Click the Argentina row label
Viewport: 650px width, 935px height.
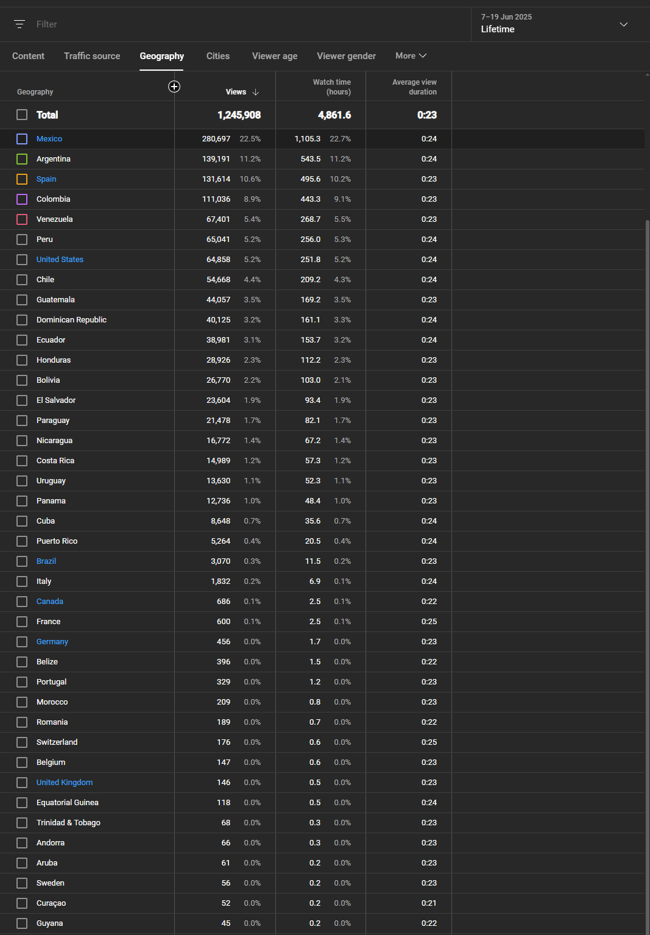[54, 159]
